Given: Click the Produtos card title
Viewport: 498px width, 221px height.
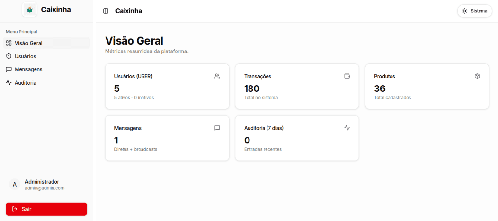Looking at the screenshot, I should click(x=385, y=76).
